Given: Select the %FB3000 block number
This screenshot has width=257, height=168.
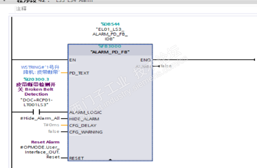Looking at the screenshot, I should tap(110, 46).
